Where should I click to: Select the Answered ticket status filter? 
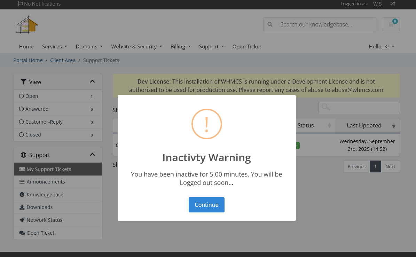click(x=37, y=109)
